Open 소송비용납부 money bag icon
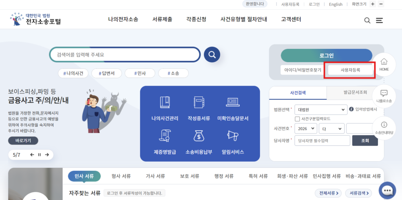 [x=199, y=135]
